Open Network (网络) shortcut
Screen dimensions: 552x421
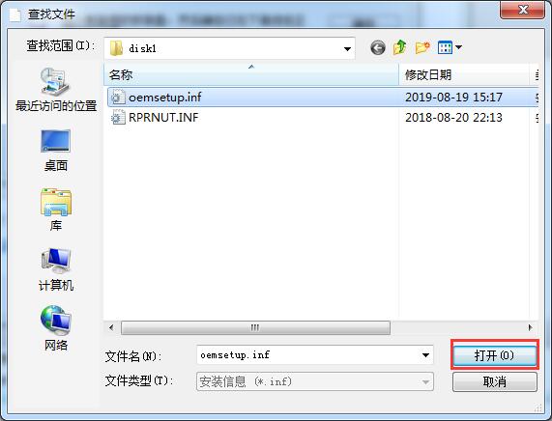click(x=56, y=328)
